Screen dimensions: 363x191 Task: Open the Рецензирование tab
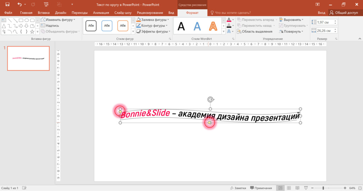coord(150,13)
